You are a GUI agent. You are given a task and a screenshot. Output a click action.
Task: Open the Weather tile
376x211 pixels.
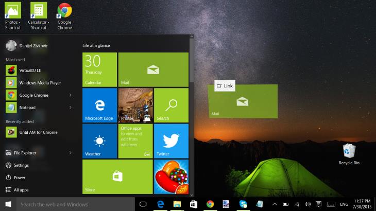99,141
